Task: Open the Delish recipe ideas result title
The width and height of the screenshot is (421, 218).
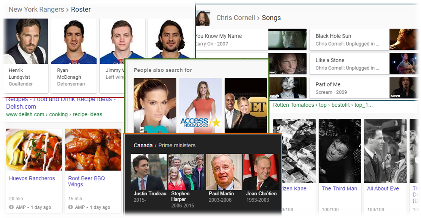Action: coord(61,103)
